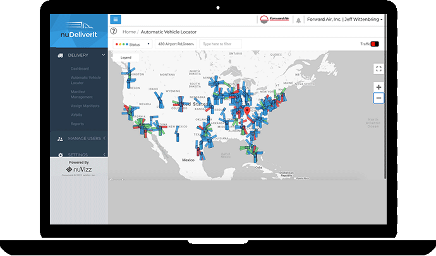
Task: Toggle the sidebar with the hamburger menu button
Action: (x=116, y=20)
